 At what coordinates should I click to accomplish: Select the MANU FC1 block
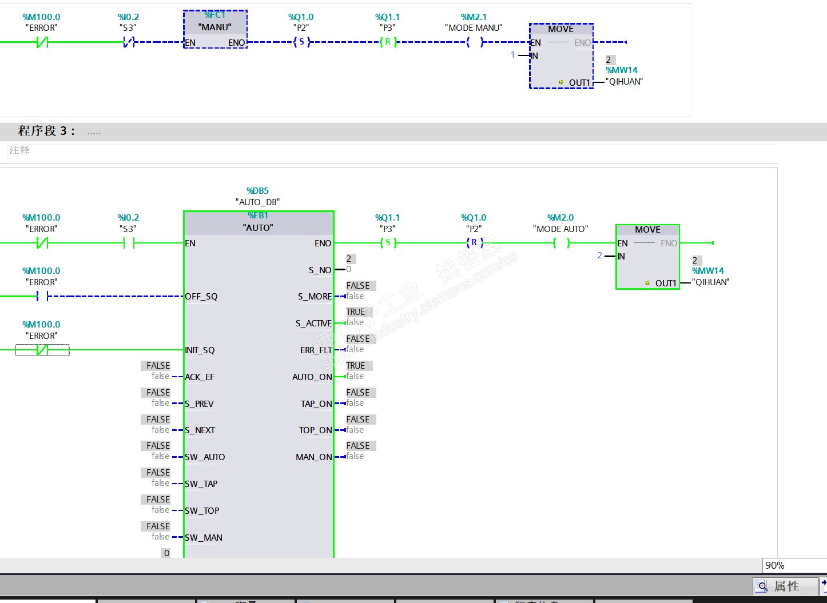pyautogui.click(x=215, y=29)
